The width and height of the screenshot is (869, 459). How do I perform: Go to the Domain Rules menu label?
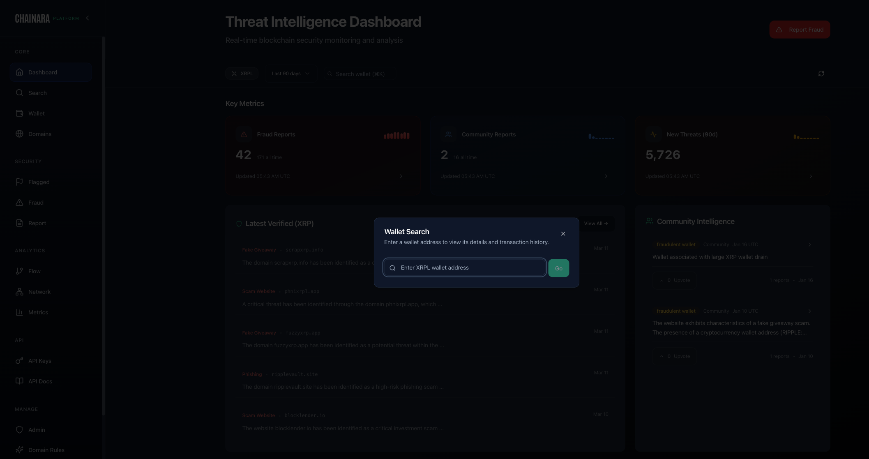46,450
